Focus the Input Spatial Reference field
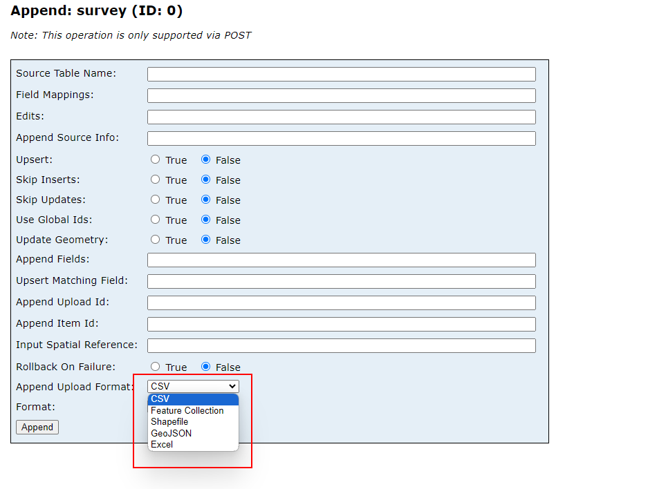Screen dimensions: 648x489 coord(341,345)
